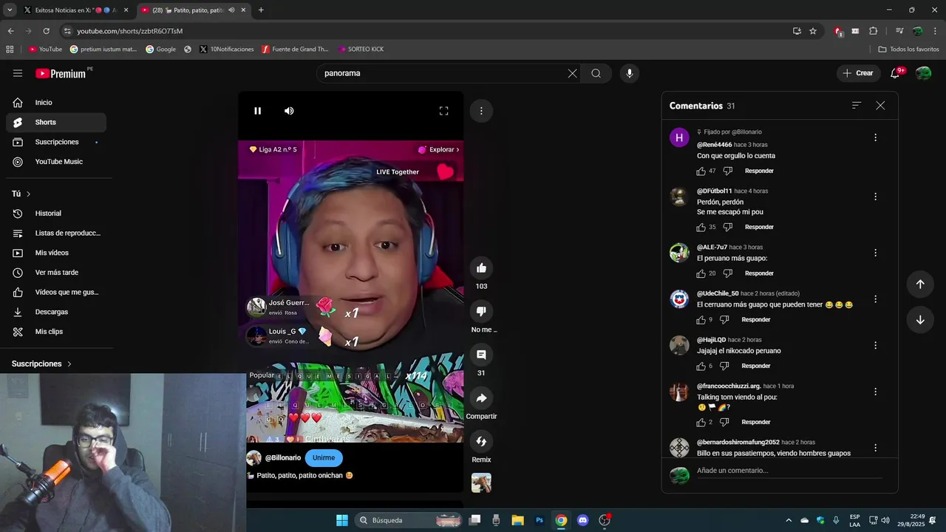This screenshot has height=532, width=946.
Task: Open Ver más tarde in sidebar
Action: click(x=56, y=273)
